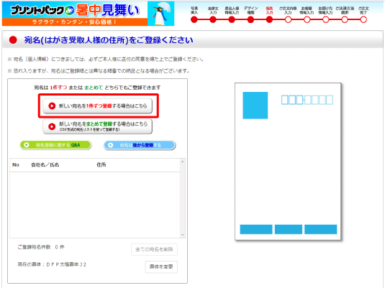This screenshot has height=288, width=385.
Task: Click the No column header
Action: tap(16, 164)
